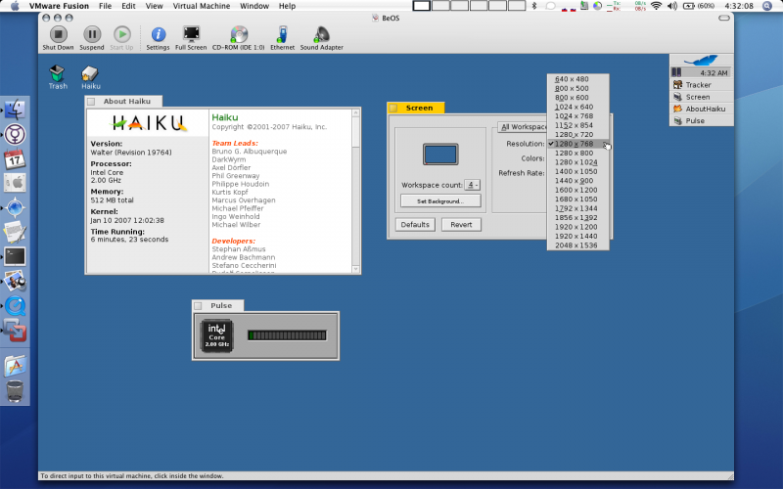Open the VMware Settings icon
783x489 pixels.
click(x=159, y=34)
